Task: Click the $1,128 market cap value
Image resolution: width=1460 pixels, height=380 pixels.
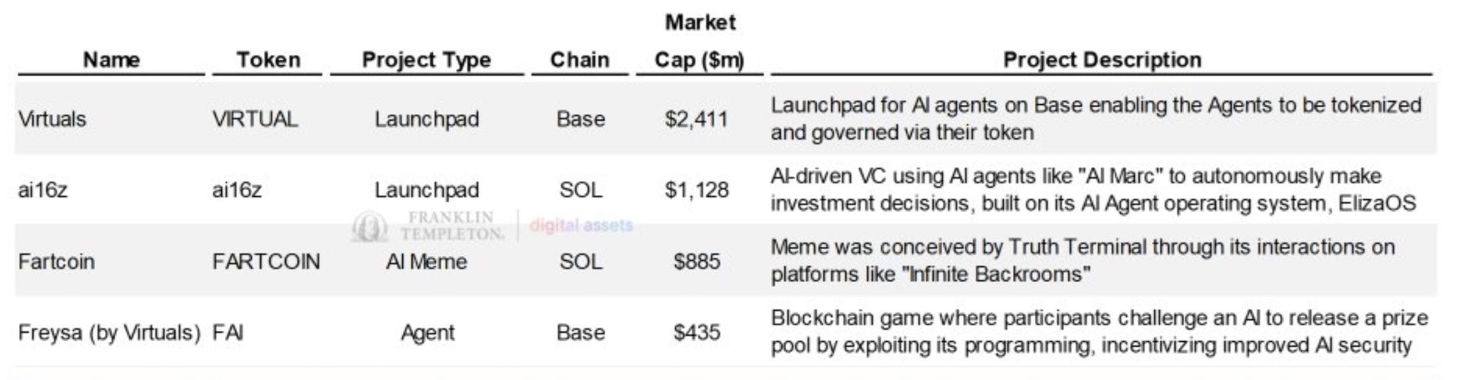Action: coord(697,190)
